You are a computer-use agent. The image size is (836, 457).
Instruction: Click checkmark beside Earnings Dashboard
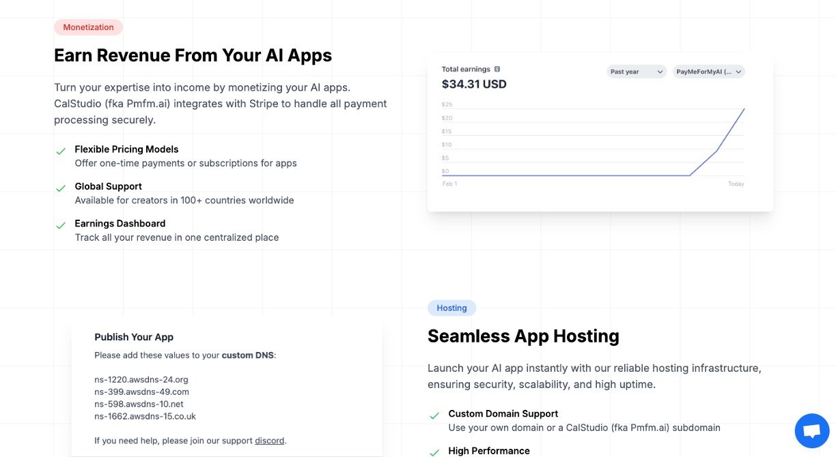[x=61, y=225]
